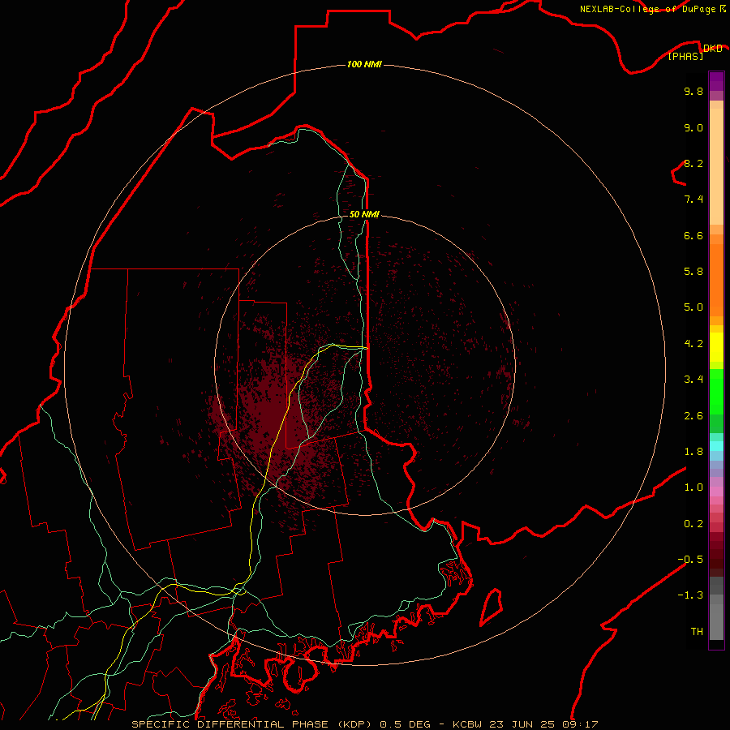Click the 7.4 scale value
This screenshot has width=730, height=730.
pos(693,200)
